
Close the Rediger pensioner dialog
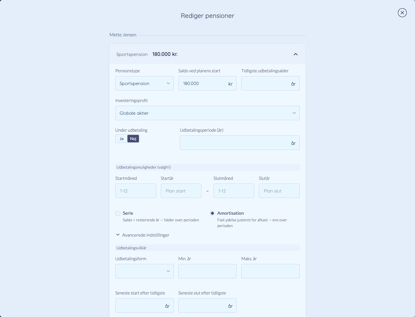[402, 13]
